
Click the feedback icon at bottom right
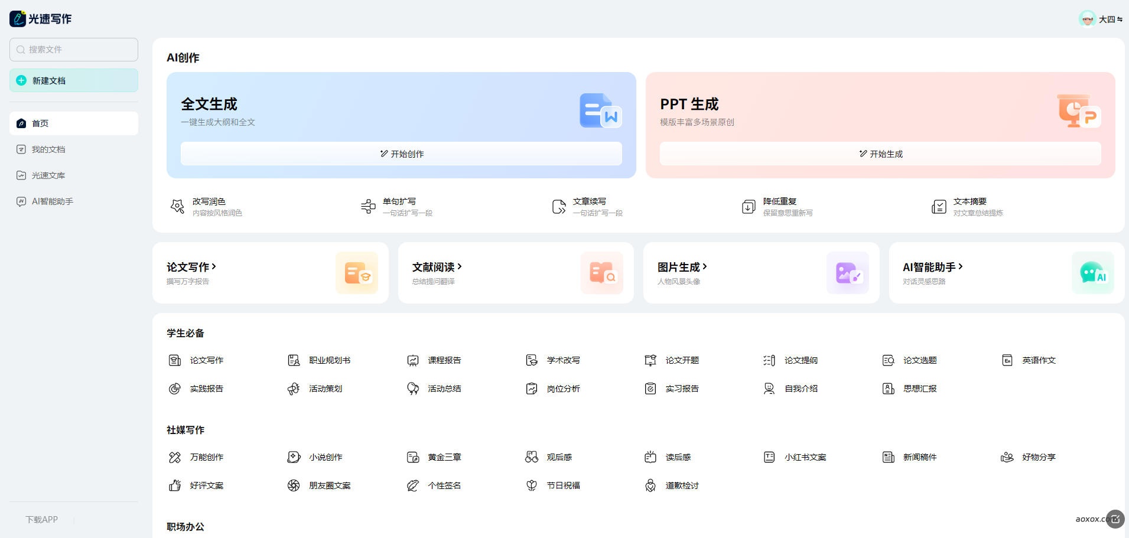[1115, 519]
